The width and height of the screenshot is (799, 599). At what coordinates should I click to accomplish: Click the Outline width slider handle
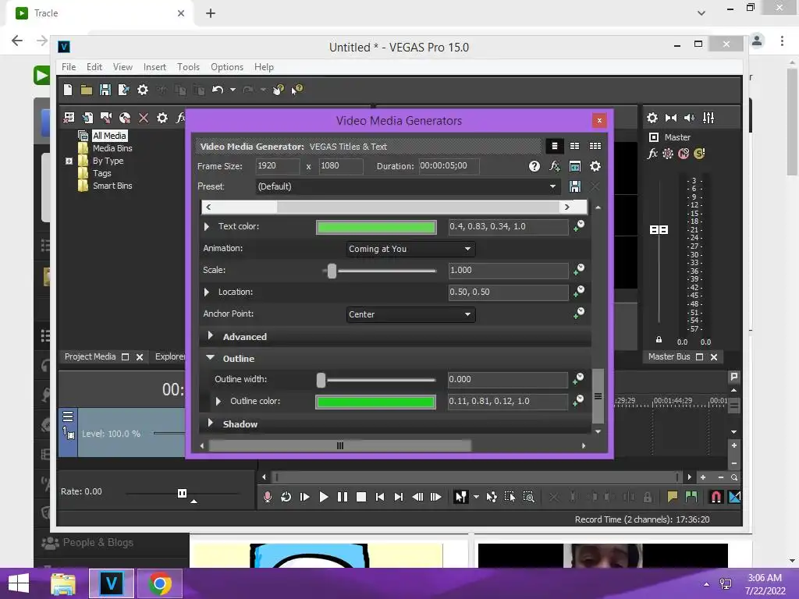click(x=321, y=380)
